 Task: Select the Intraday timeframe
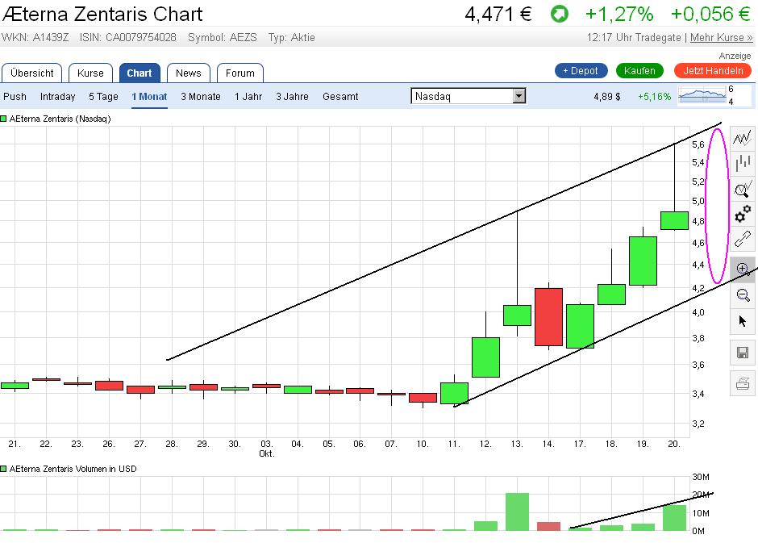pyautogui.click(x=57, y=97)
